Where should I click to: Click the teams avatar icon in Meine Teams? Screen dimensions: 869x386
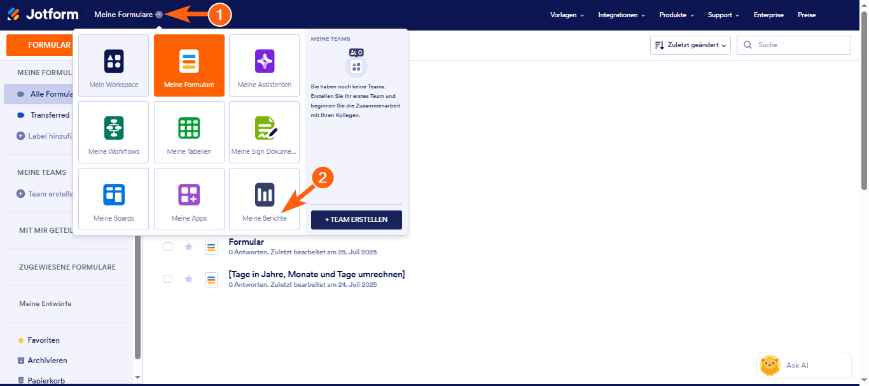pos(356,66)
